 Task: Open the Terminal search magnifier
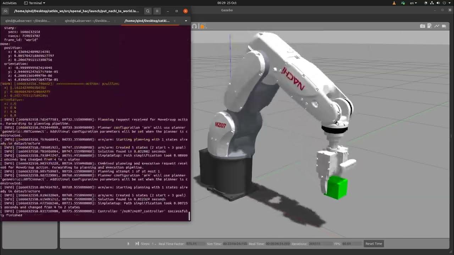pos(148,11)
